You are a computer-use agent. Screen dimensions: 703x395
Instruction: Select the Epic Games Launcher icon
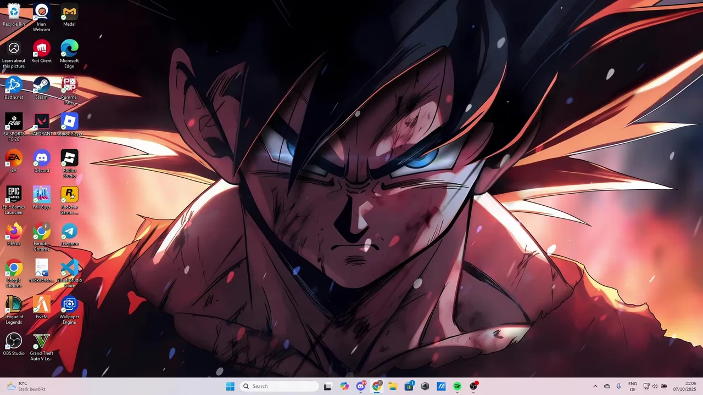[14, 201]
